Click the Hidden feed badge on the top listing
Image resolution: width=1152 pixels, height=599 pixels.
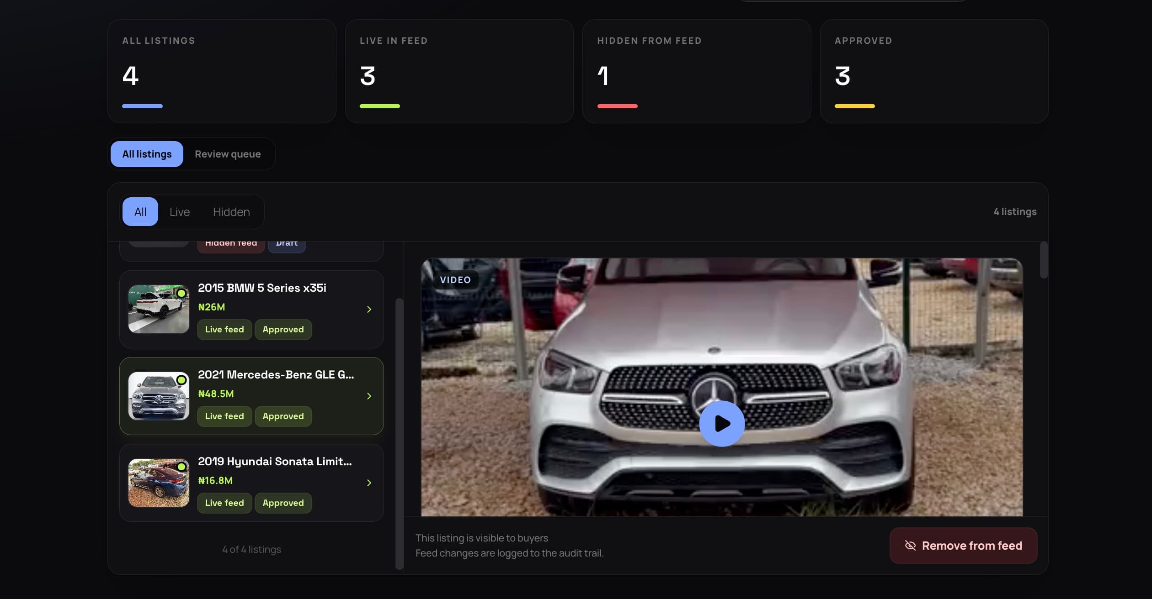(x=231, y=246)
